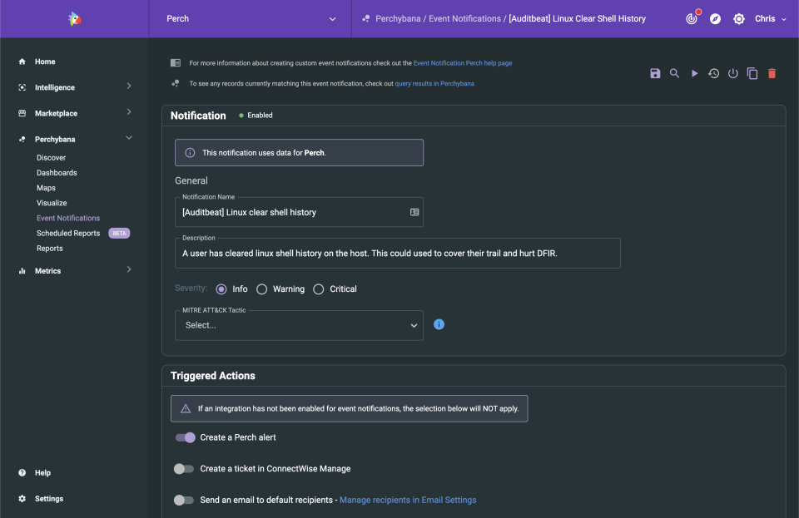The width and height of the screenshot is (799, 518).
Task: Open the Perch organization dropdown
Action: coord(251,19)
